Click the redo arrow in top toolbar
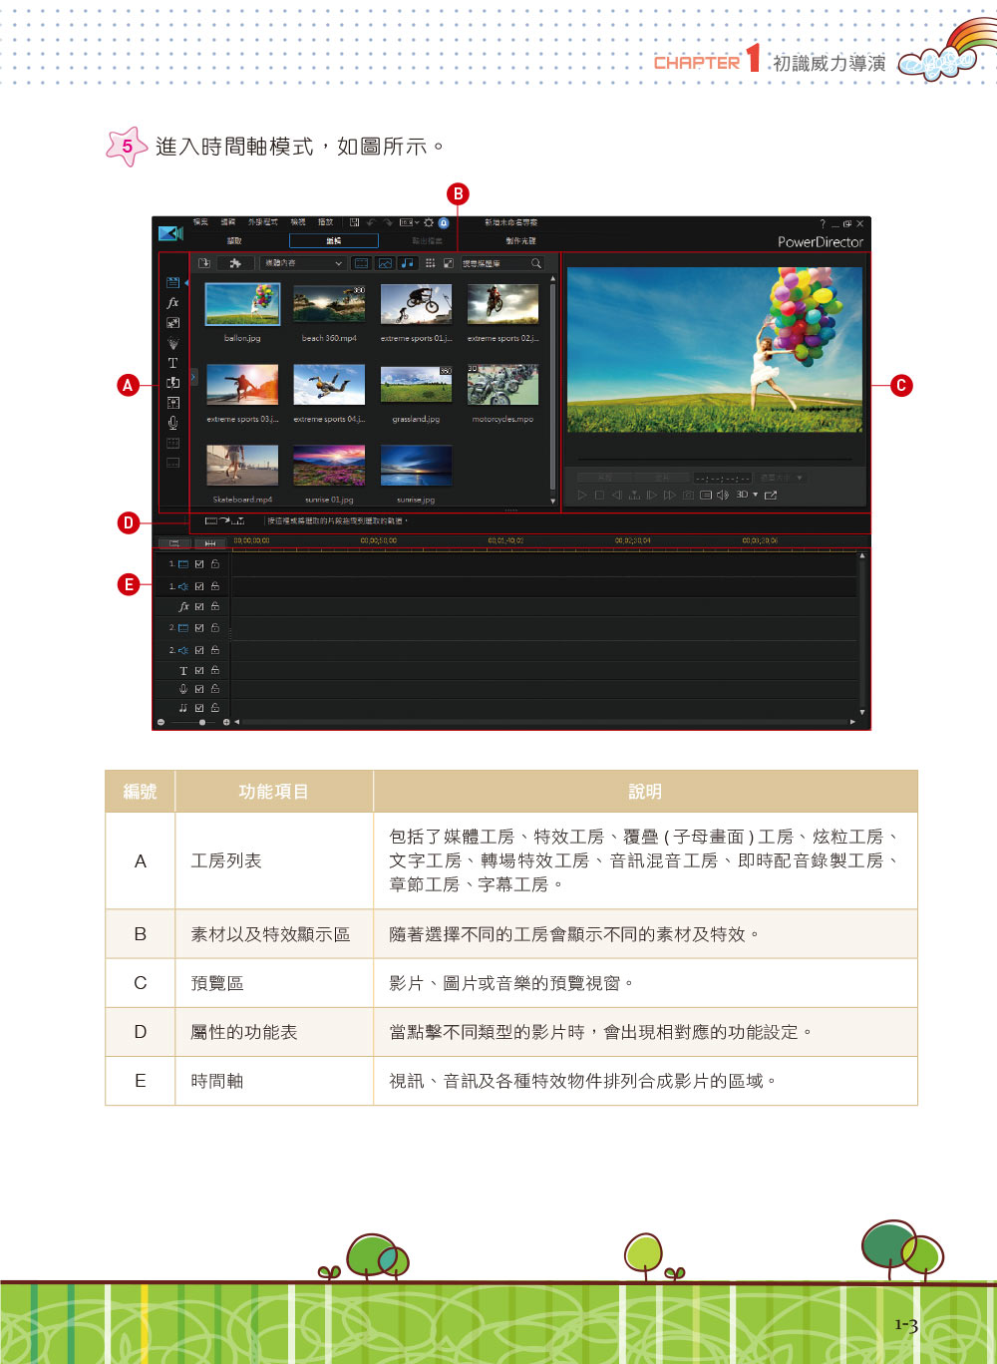 click(x=388, y=222)
